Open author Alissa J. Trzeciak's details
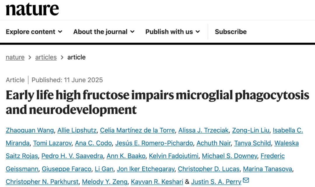 point(203,130)
